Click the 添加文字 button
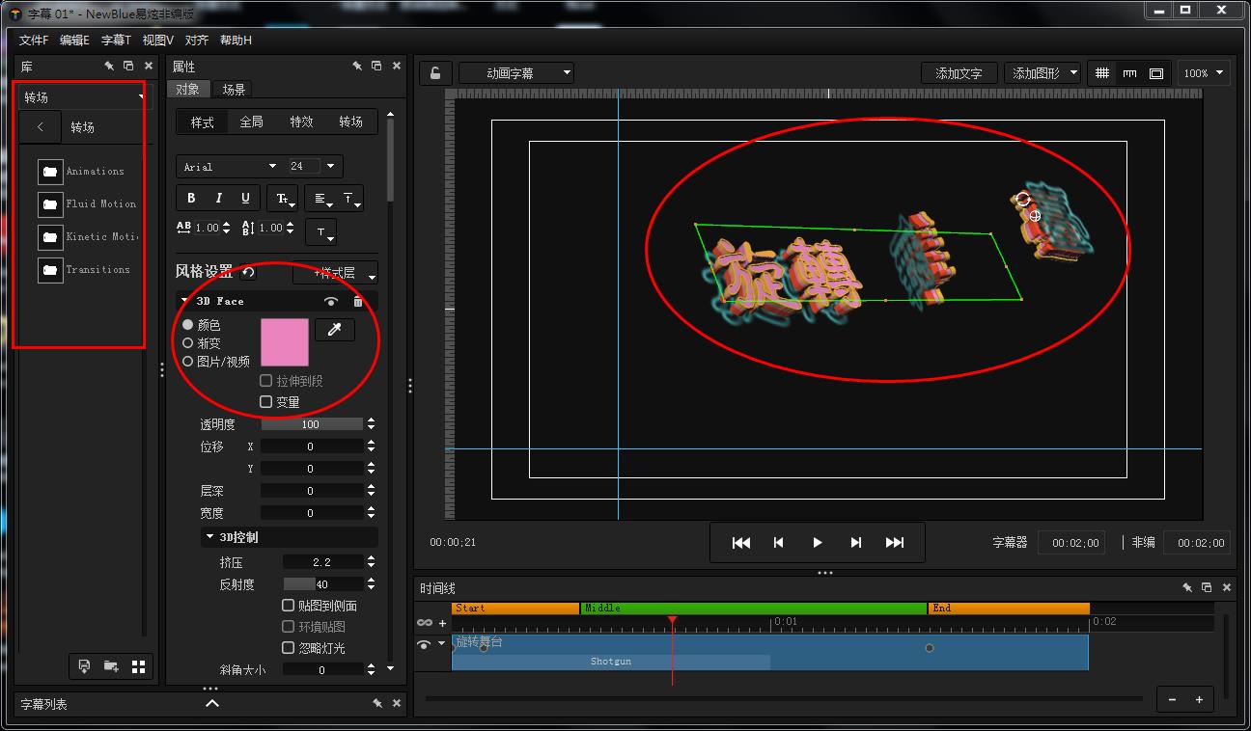 pos(959,73)
